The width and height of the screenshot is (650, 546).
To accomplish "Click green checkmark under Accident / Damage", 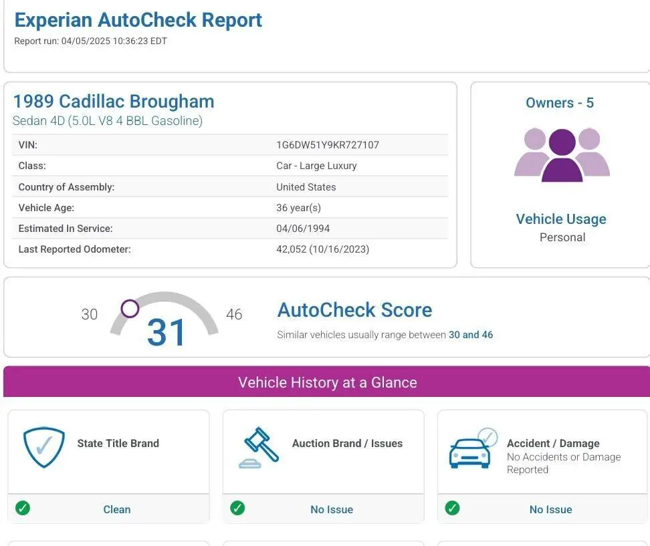I will click(452, 509).
